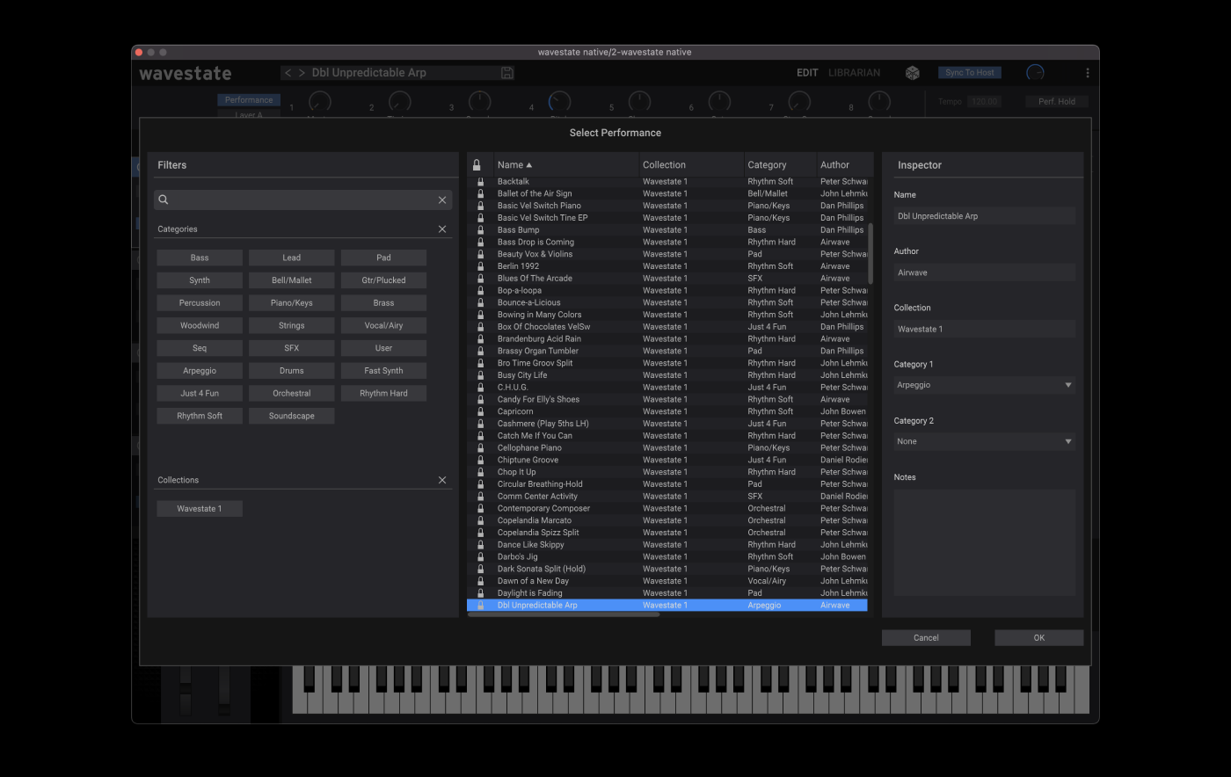Sort list by the Collection column header
The height and width of the screenshot is (777, 1231).
pyautogui.click(x=692, y=164)
